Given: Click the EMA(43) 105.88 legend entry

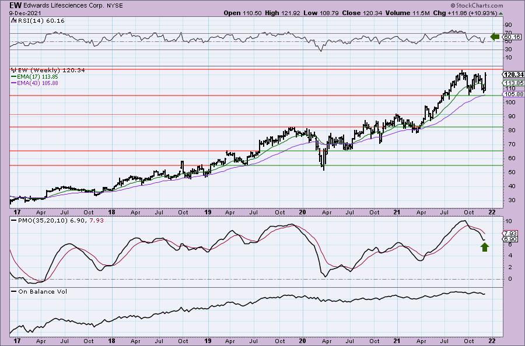Looking at the screenshot, I should click(37, 83).
